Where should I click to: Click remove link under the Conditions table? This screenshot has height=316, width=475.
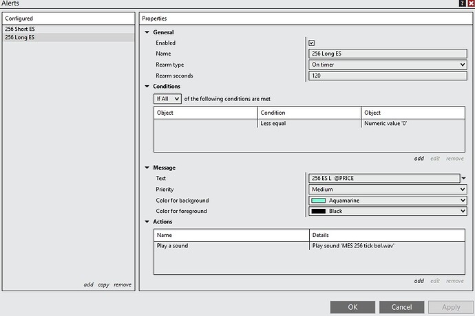click(455, 159)
